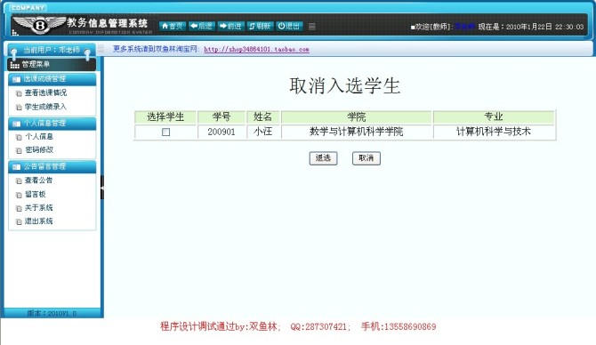Click the 取消 button

click(x=366, y=158)
